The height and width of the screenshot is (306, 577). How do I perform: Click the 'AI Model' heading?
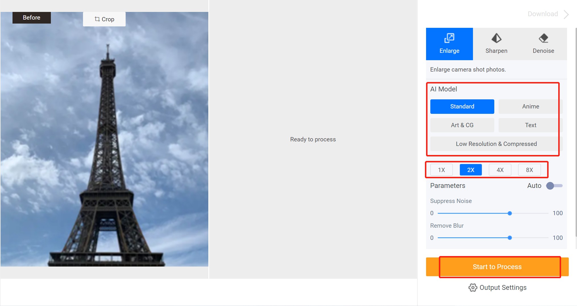(x=443, y=89)
